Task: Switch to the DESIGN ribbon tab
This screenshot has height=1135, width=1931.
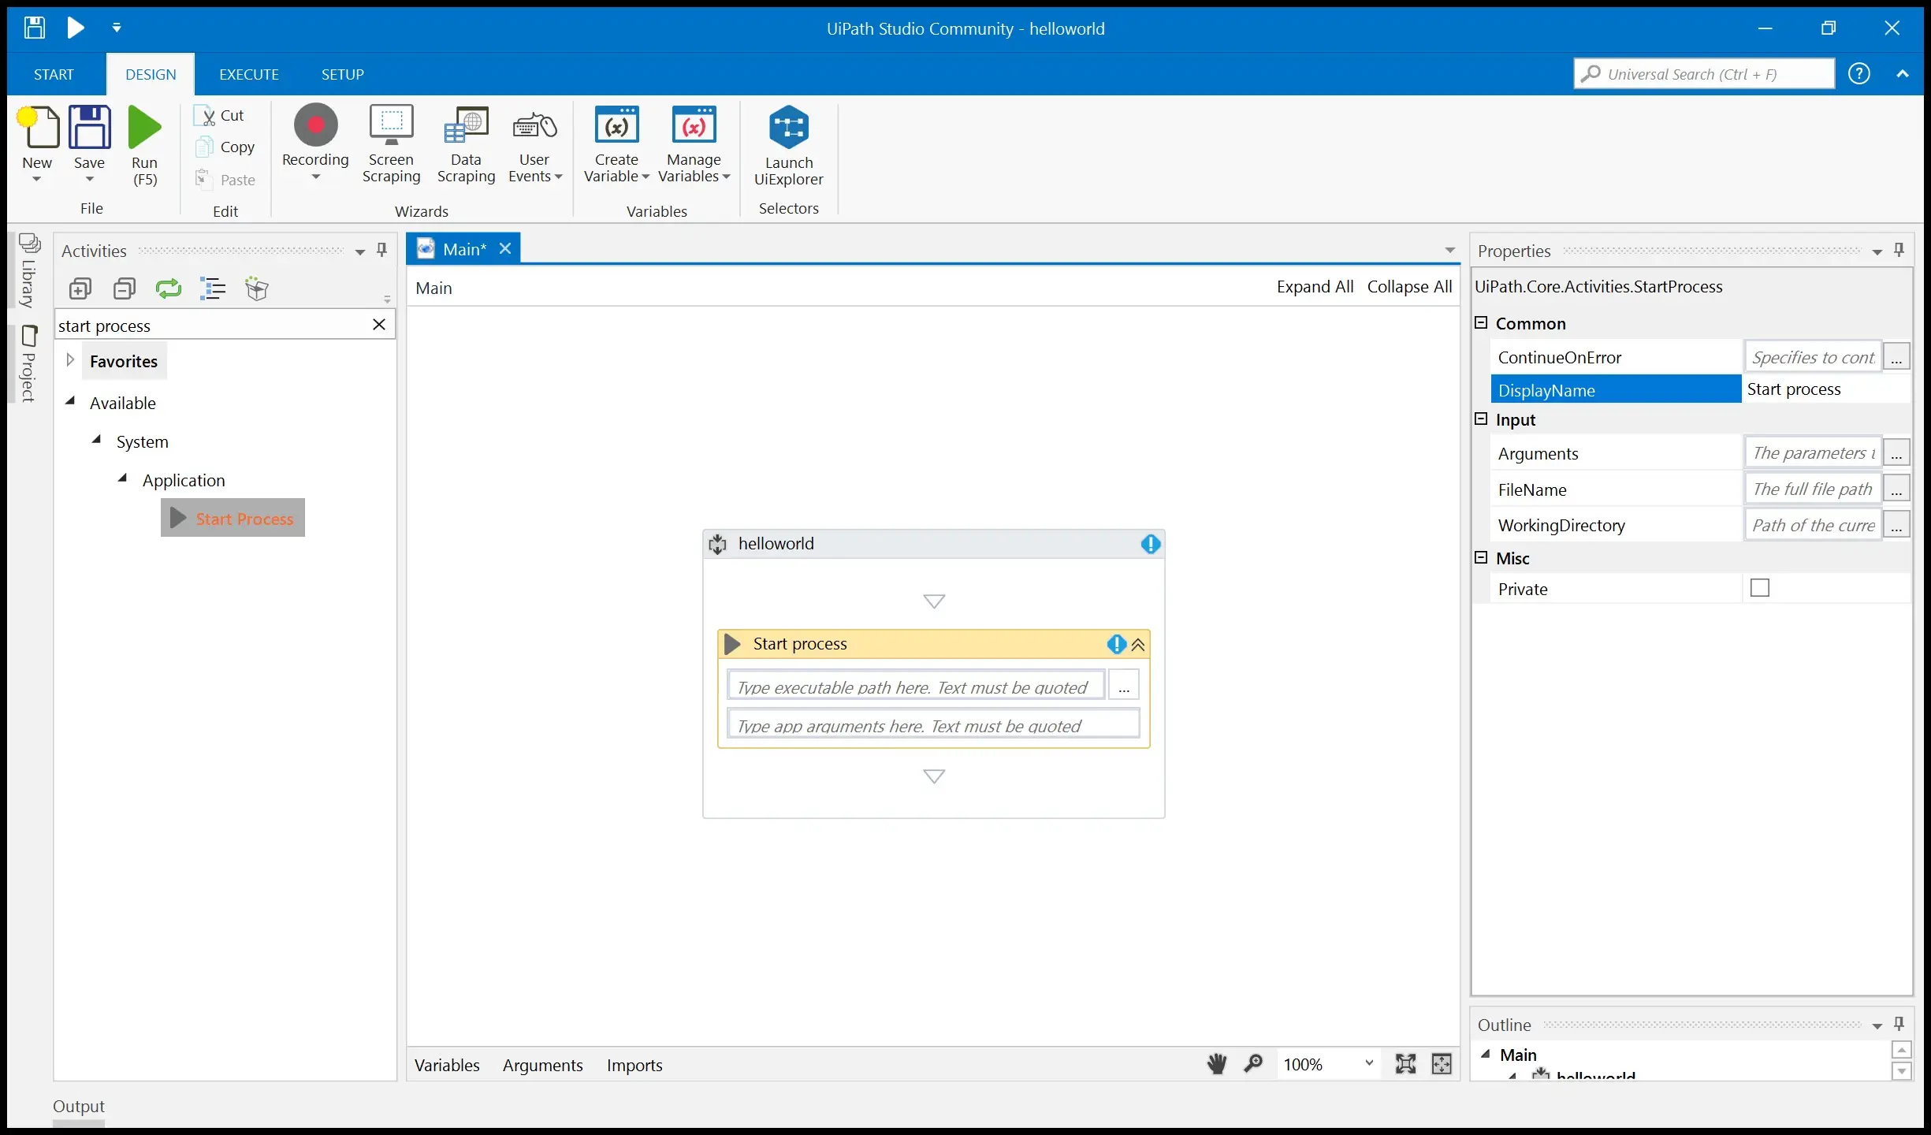Action: coord(151,74)
